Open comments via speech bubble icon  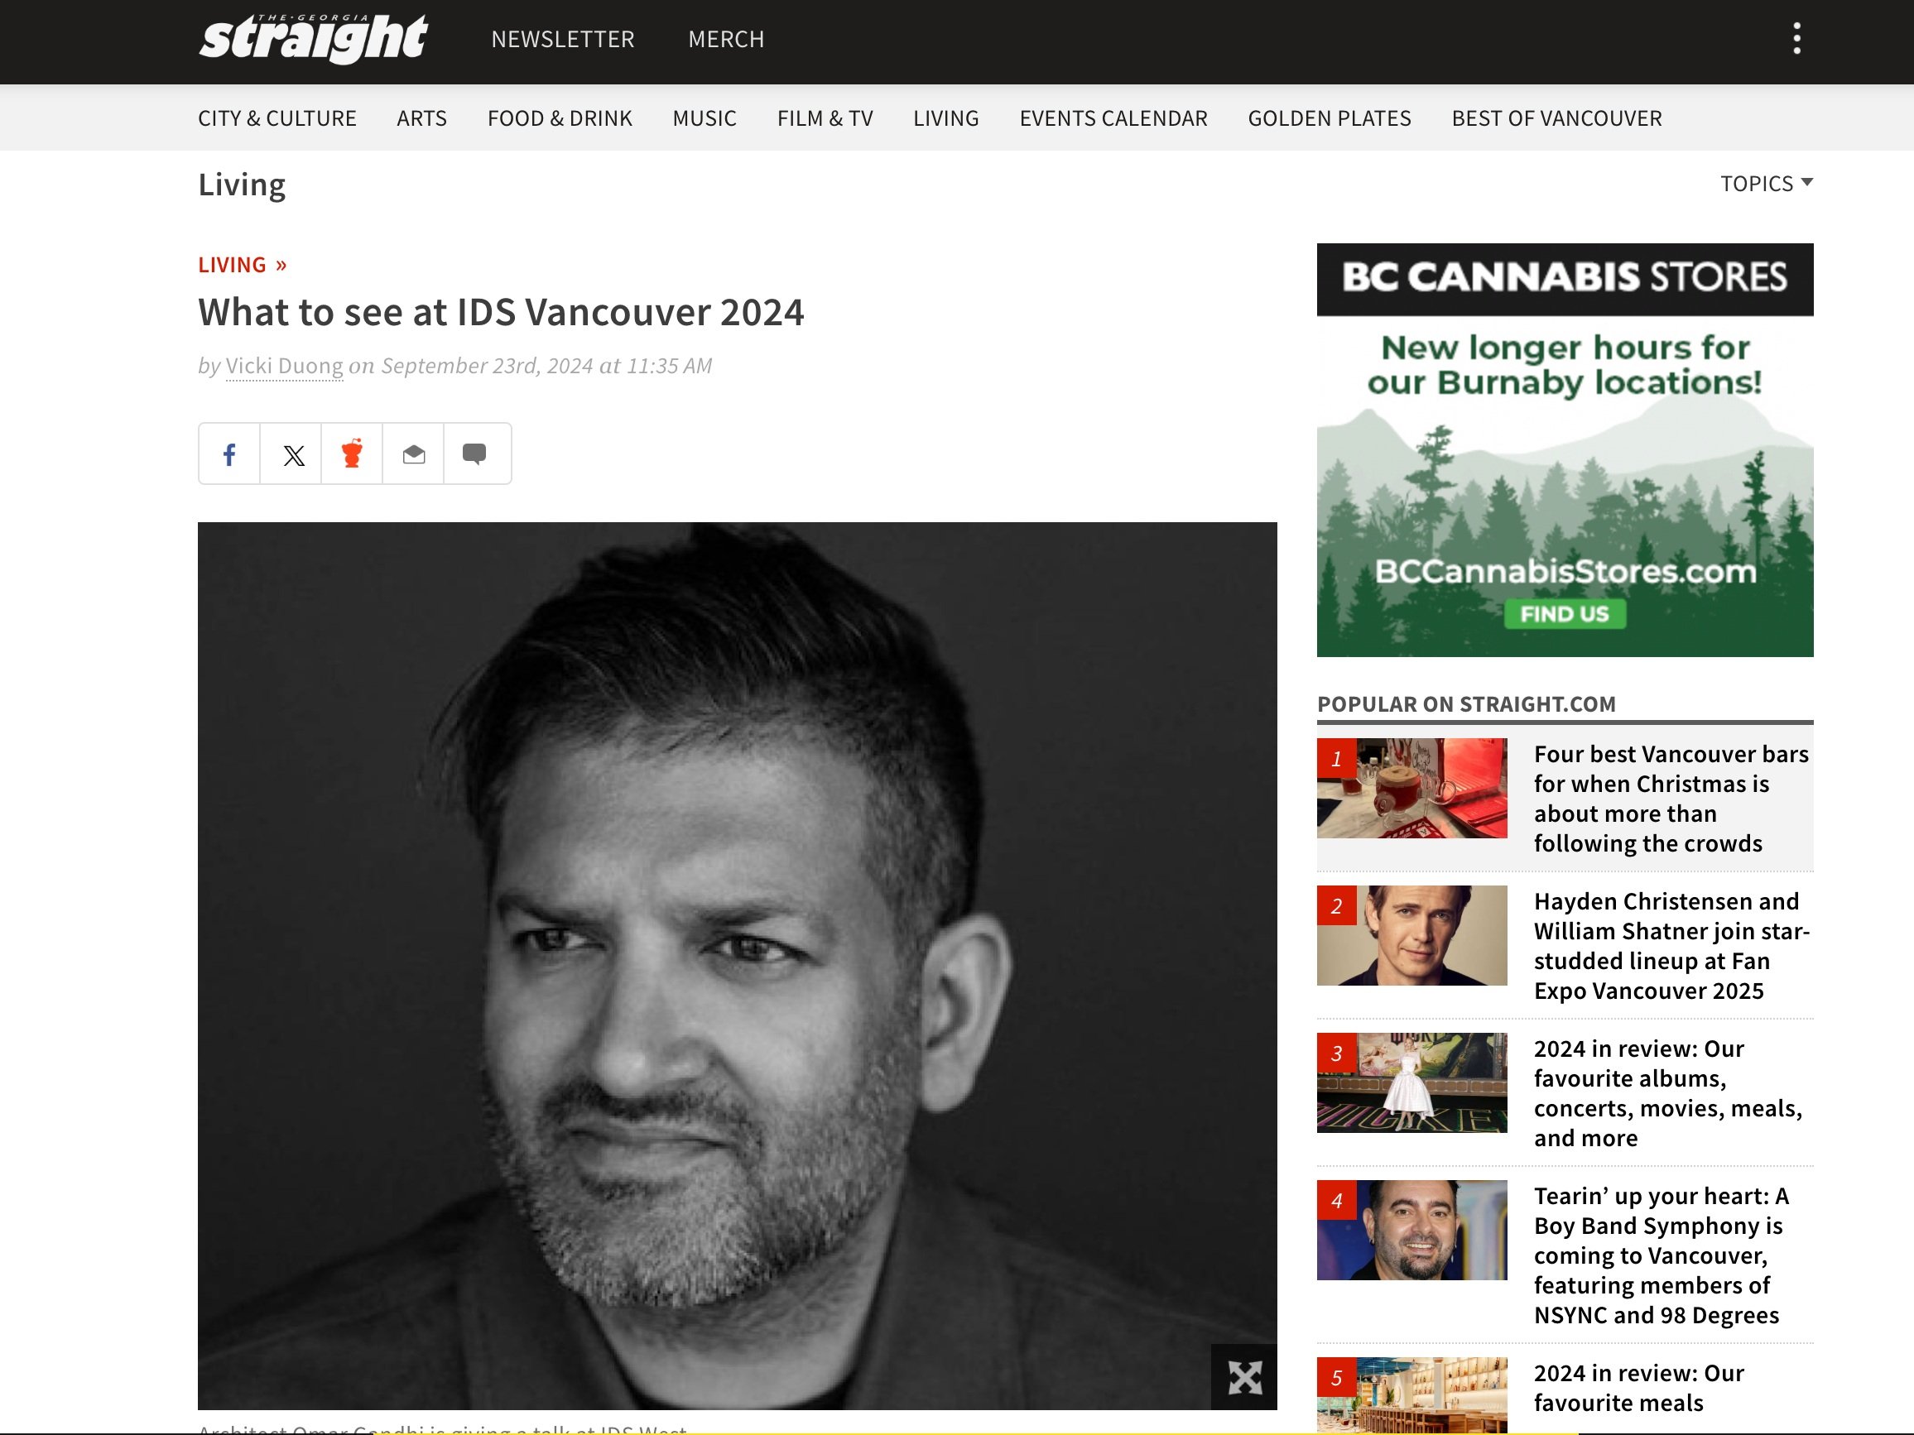coord(476,454)
